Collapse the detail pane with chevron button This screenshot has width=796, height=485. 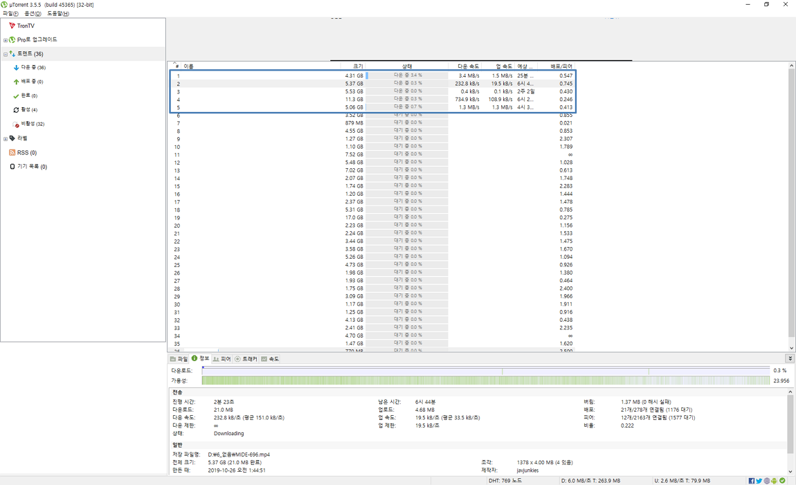click(x=790, y=358)
